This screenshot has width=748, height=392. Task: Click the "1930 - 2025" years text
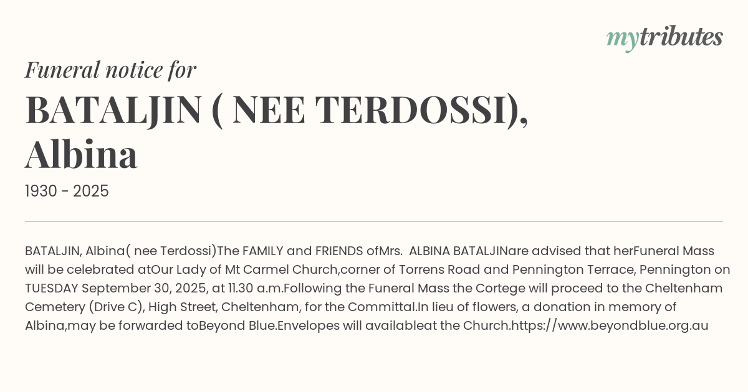tap(67, 191)
